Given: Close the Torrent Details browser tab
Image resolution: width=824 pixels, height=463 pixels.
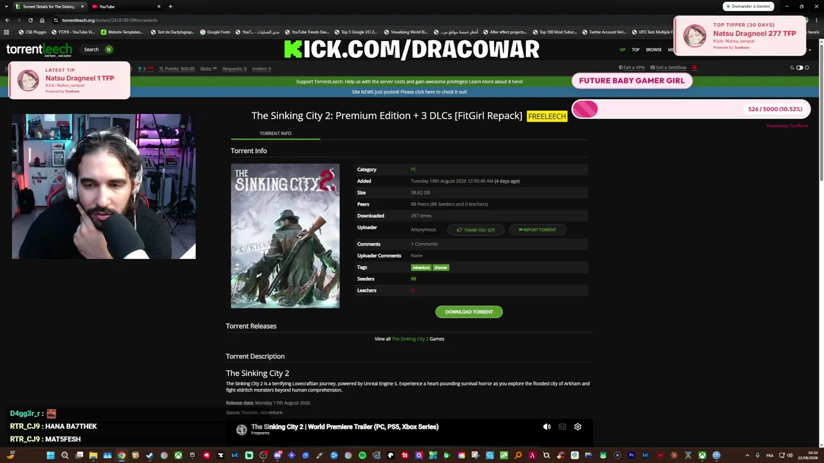Looking at the screenshot, I should click(82, 6).
